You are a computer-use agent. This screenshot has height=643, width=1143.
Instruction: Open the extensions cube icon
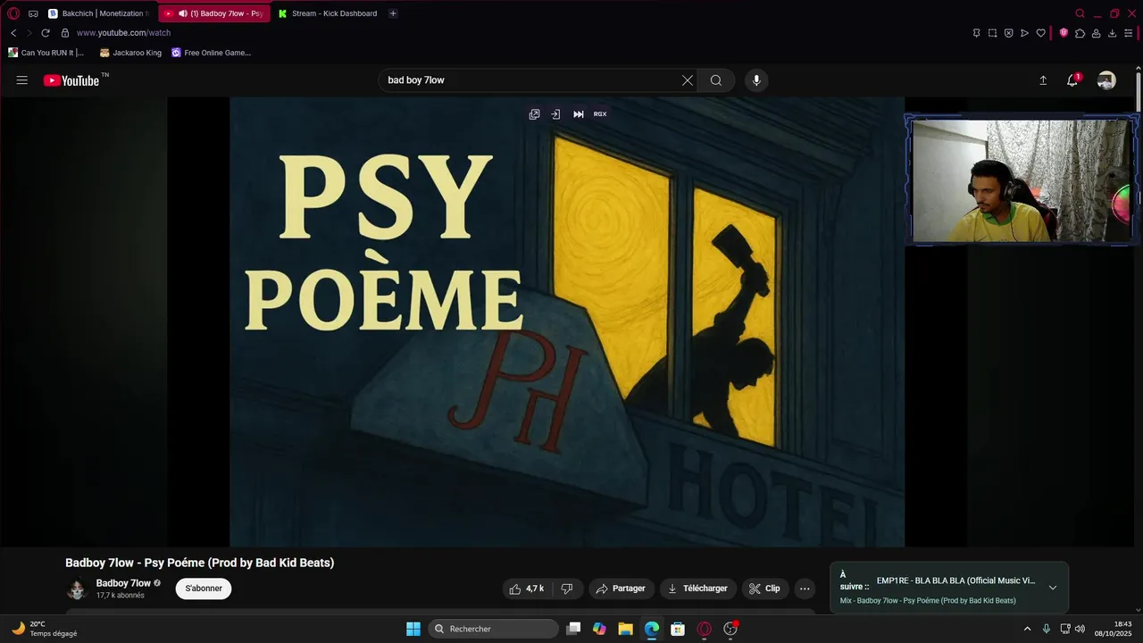click(1080, 33)
